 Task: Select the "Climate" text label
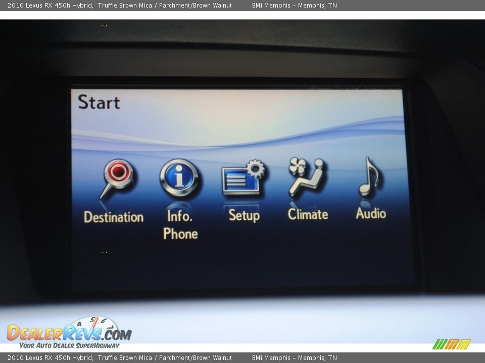(x=308, y=214)
